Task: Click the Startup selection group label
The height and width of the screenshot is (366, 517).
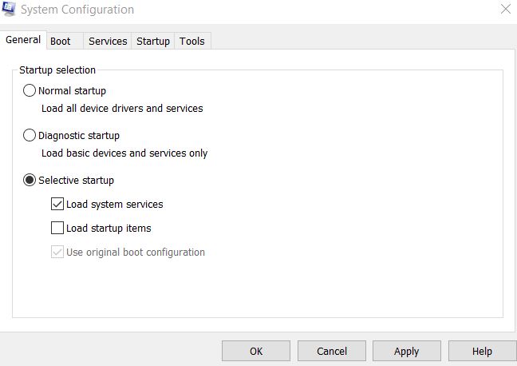Action: (x=57, y=70)
